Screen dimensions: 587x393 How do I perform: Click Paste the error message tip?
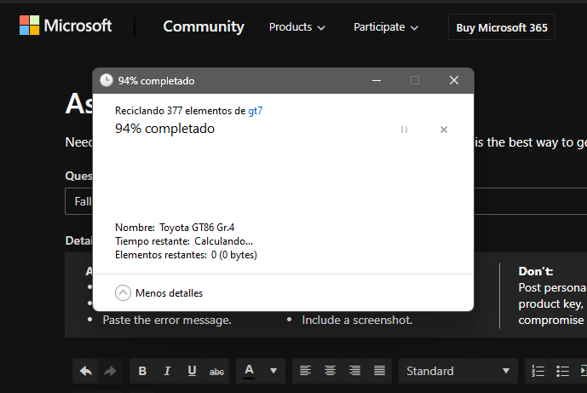[x=167, y=320]
